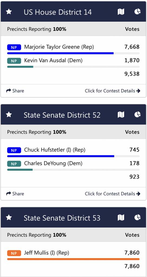Click the US House District 14 header title

pyautogui.click(x=58, y=12)
